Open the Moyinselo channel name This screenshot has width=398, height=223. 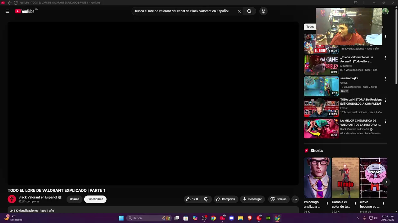pyautogui.click(x=346, y=66)
